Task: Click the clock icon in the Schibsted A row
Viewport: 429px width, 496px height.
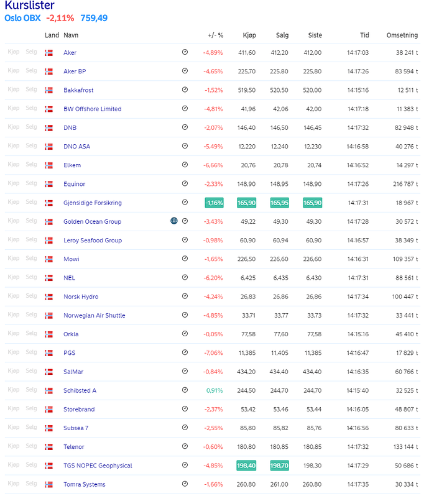Action: click(185, 390)
